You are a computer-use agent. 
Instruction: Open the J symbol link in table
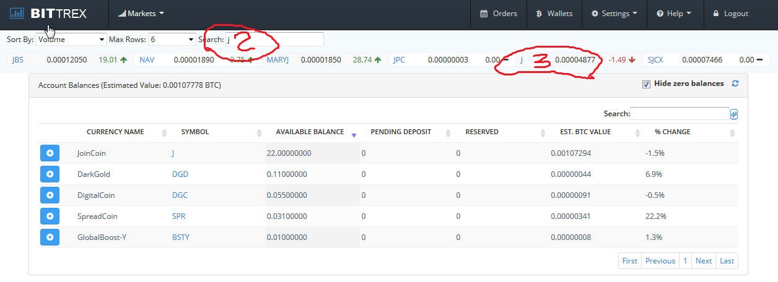coord(173,153)
